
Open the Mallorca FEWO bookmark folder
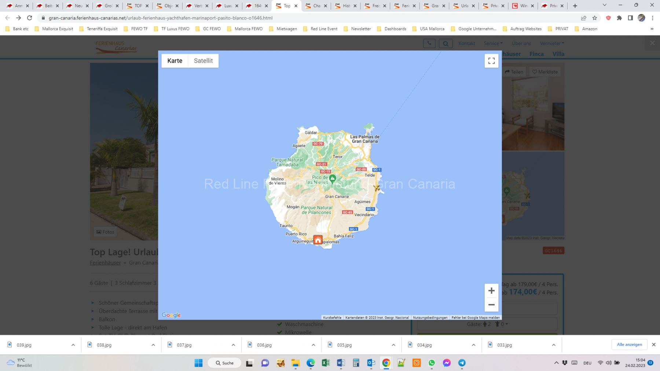(x=245, y=29)
